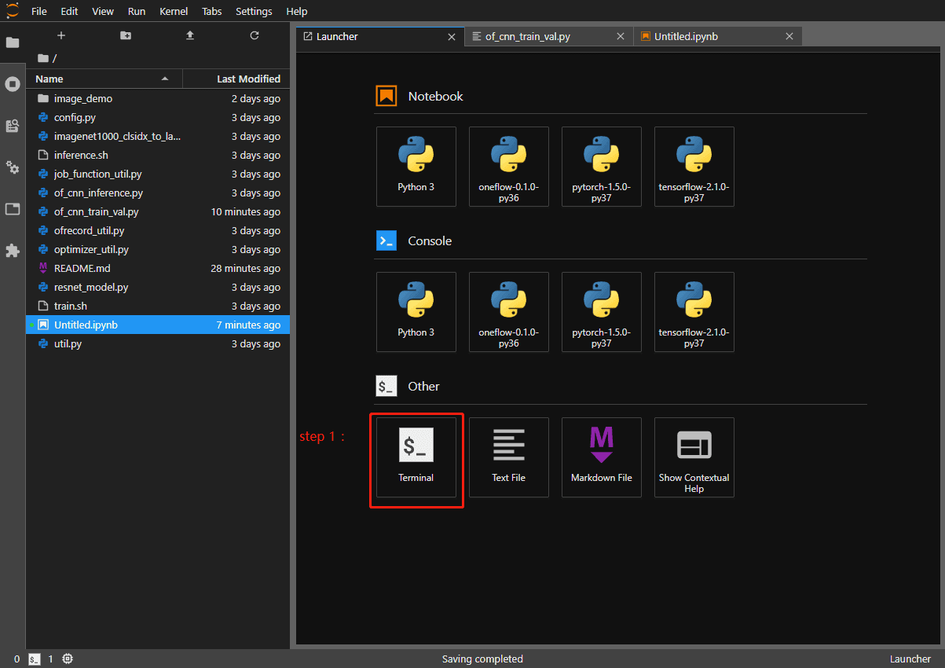Create a new Text File

508,457
